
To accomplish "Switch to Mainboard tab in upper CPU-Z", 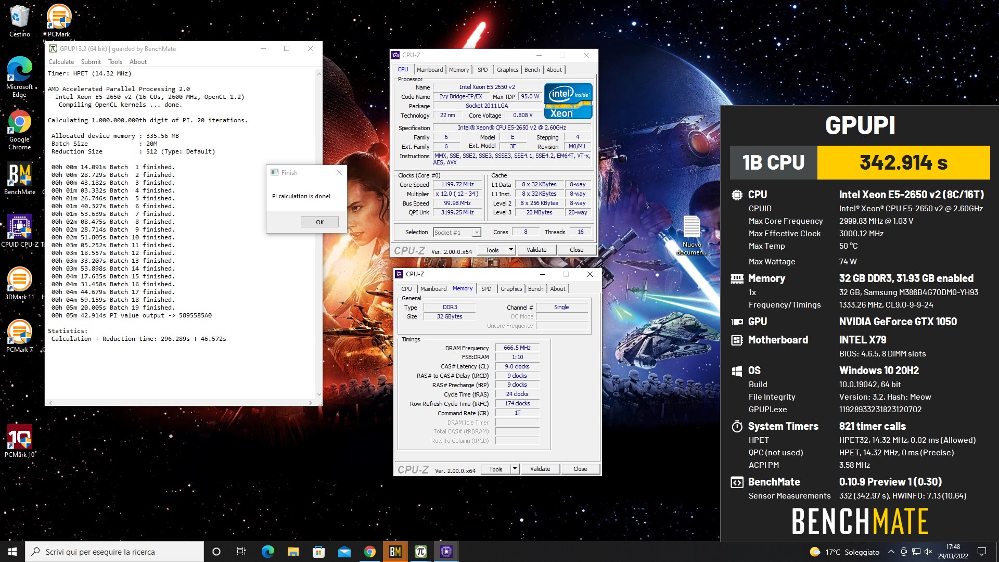I will (x=430, y=70).
